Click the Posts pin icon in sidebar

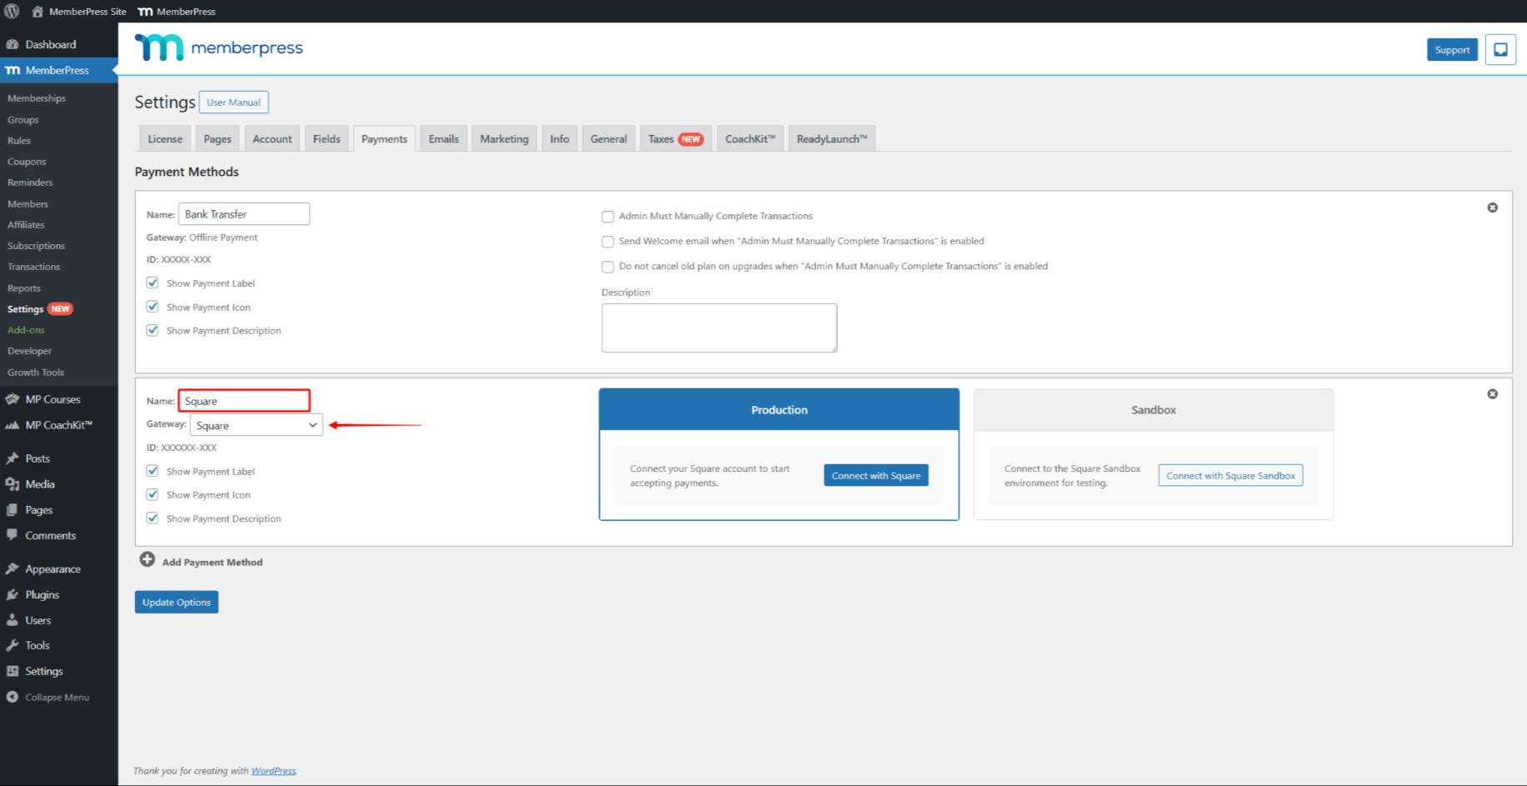point(13,458)
